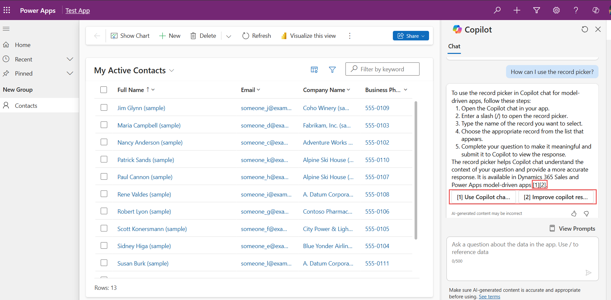Screen dimensions: 611x300
Task: Tick the checkbox for Patrick Sands
Action: [104, 160]
